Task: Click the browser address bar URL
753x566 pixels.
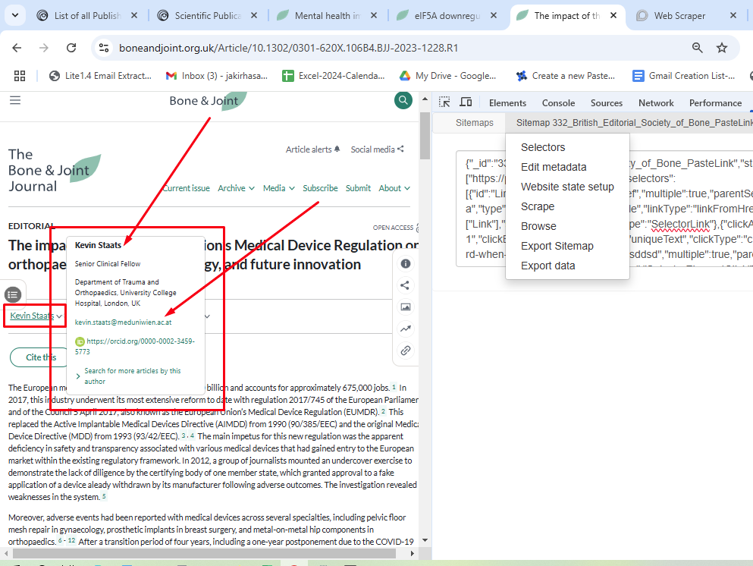Action: tap(288, 48)
